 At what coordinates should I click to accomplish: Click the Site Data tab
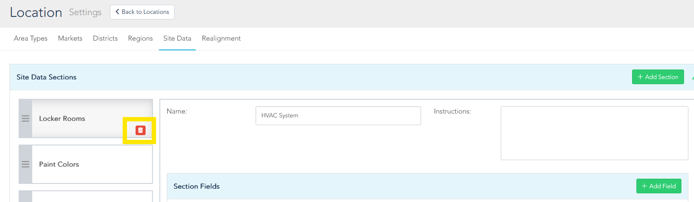tap(177, 38)
